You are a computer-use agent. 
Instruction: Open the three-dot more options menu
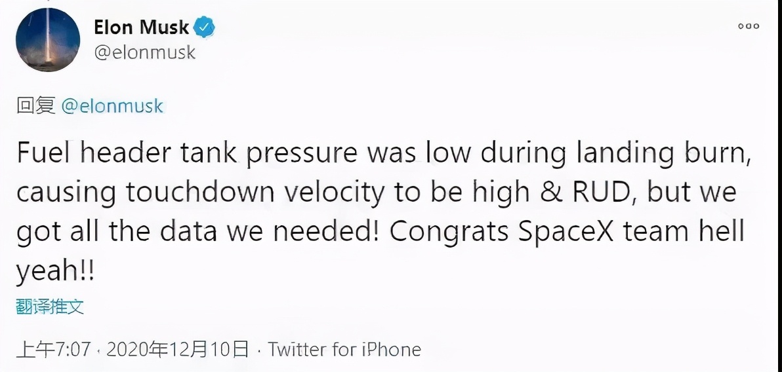tap(749, 26)
